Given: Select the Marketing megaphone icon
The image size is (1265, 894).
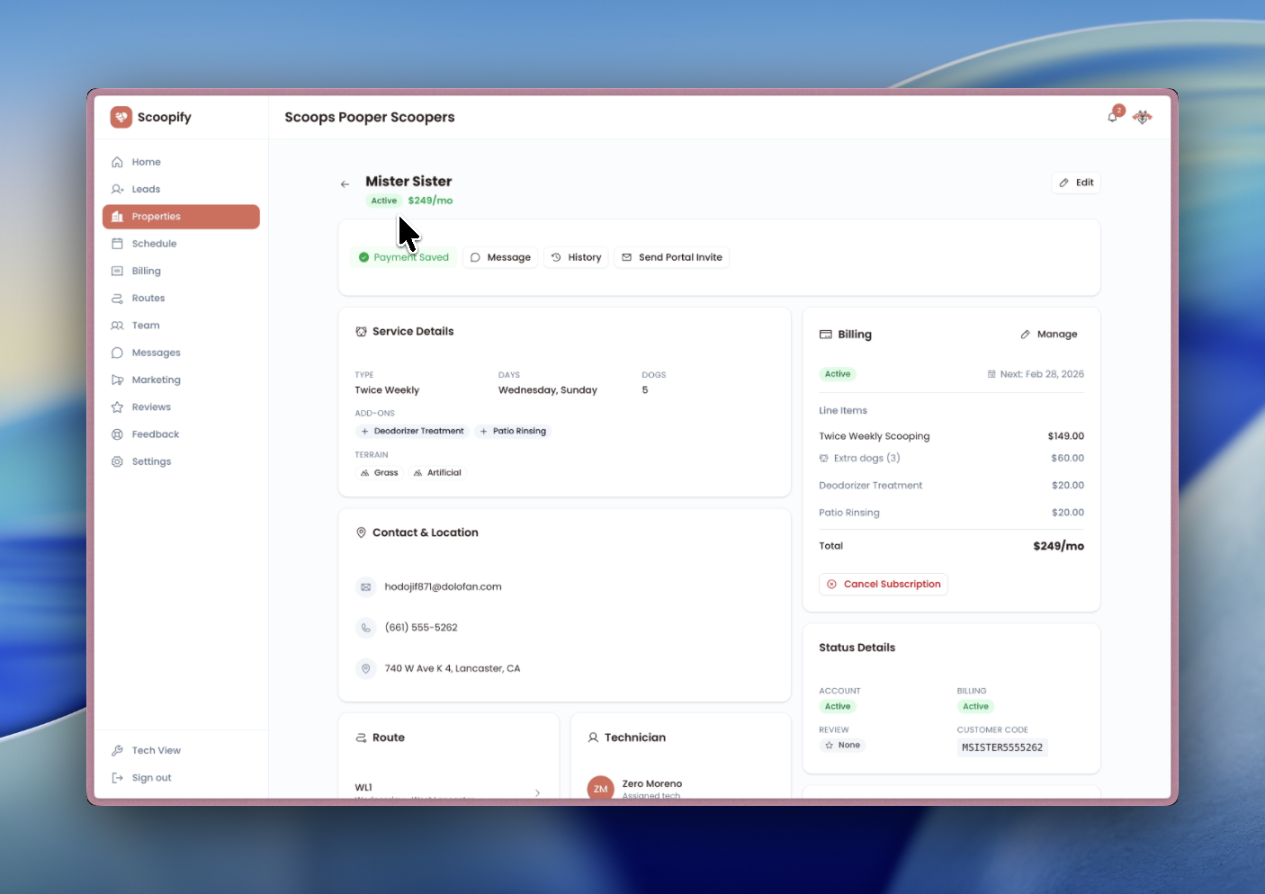Looking at the screenshot, I should click(117, 380).
